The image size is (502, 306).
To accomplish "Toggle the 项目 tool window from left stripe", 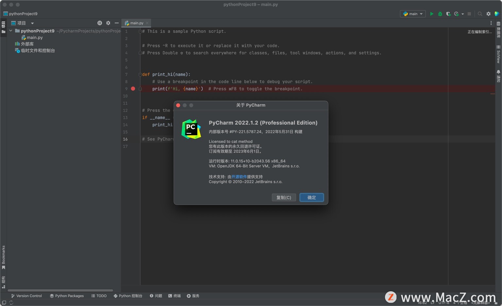I will point(3,27).
